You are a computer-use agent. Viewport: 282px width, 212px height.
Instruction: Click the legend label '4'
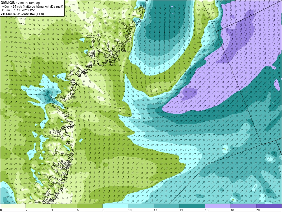(52, 210)
